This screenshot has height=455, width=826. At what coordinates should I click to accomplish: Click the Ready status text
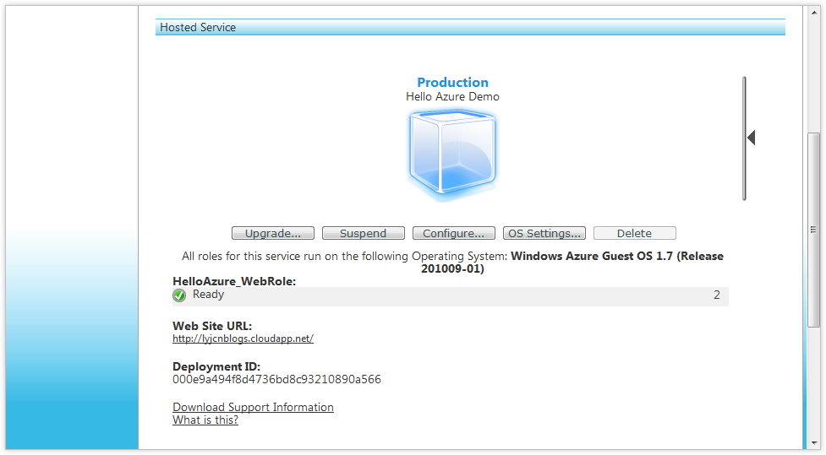(208, 295)
